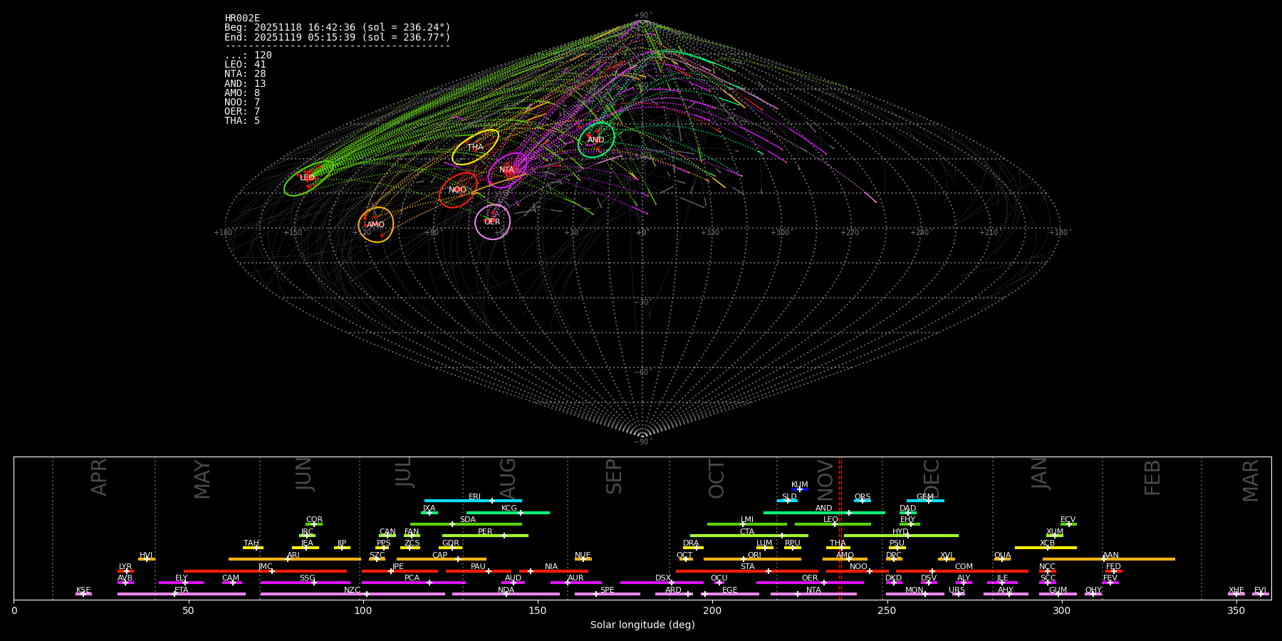The height and width of the screenshot is (641, 1282).
Task: Select the KSE shower bar in timeline
Action: click(x=83, y=594)
